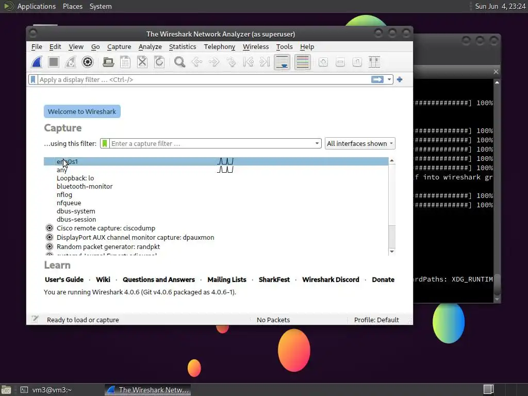The width and height of the screenshot is (528, 396).
Task: Expand capture filter history dropdown
Action: (x=317, y=143)
